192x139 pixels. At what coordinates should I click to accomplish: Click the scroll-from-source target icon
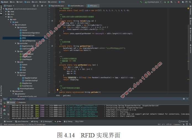tap(34, 6)
